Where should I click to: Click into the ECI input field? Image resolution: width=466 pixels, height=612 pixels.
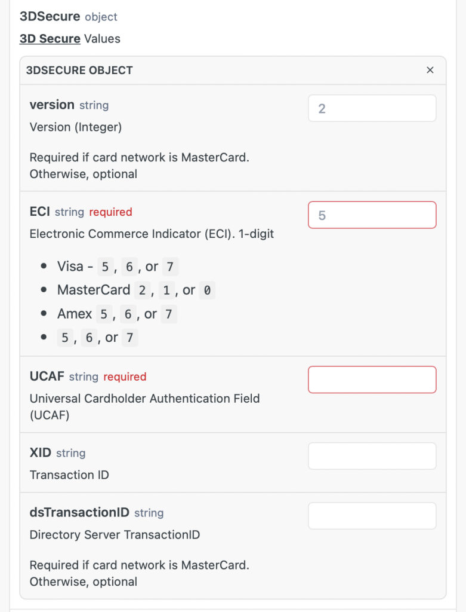click(372, 215)
